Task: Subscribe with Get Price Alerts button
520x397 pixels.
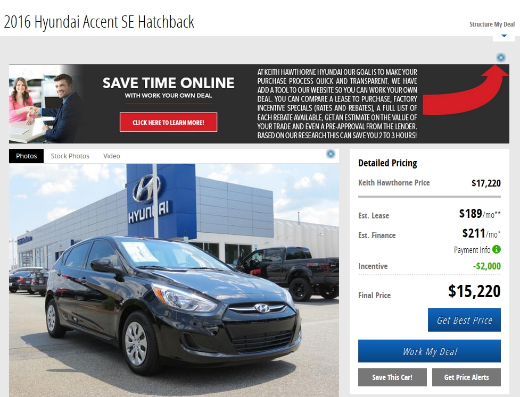Action: [466, 377]
